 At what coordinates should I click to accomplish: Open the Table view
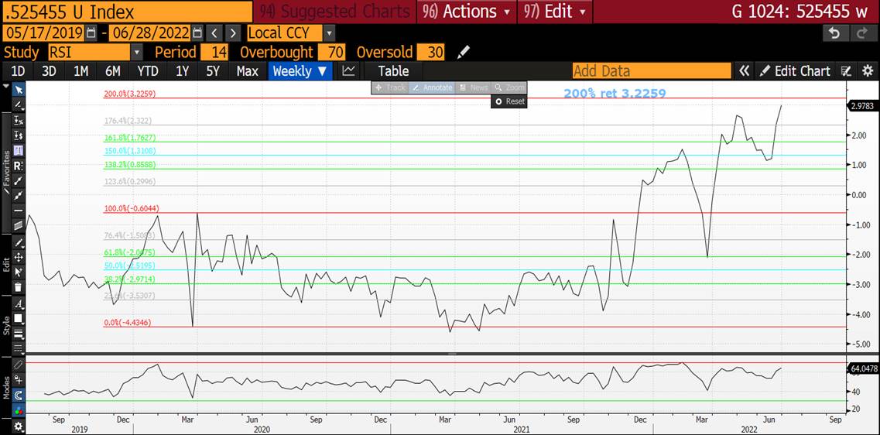[x=393, y=71]
